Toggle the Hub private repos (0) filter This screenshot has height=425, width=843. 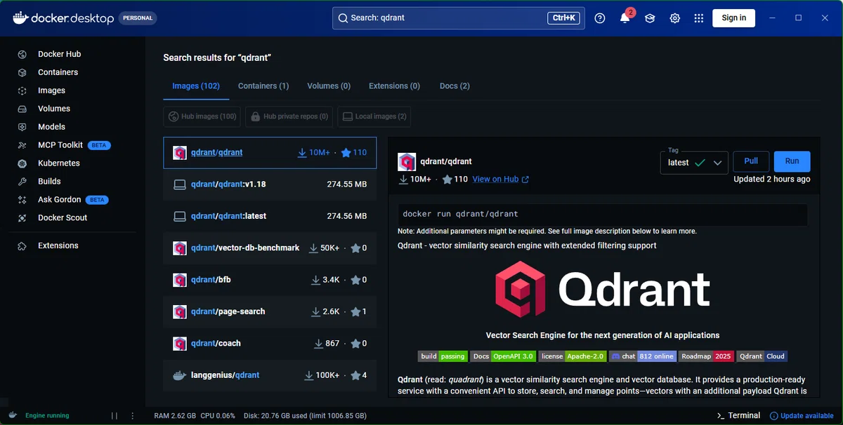[289, 116]
